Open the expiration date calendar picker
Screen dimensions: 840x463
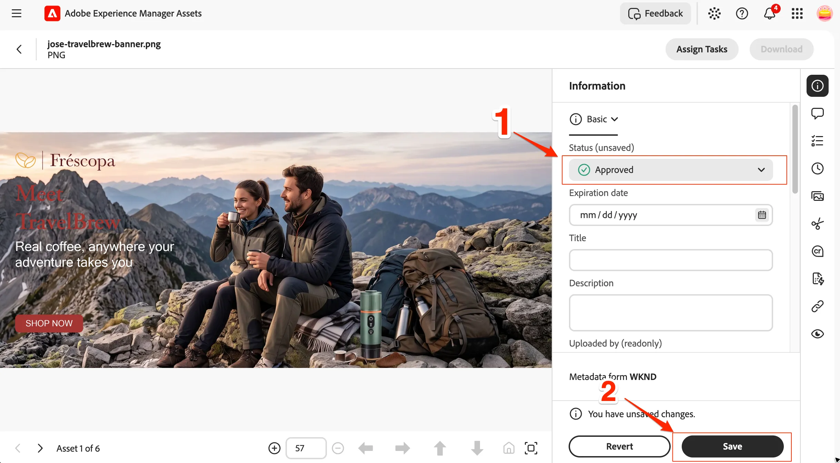[762, 215]
